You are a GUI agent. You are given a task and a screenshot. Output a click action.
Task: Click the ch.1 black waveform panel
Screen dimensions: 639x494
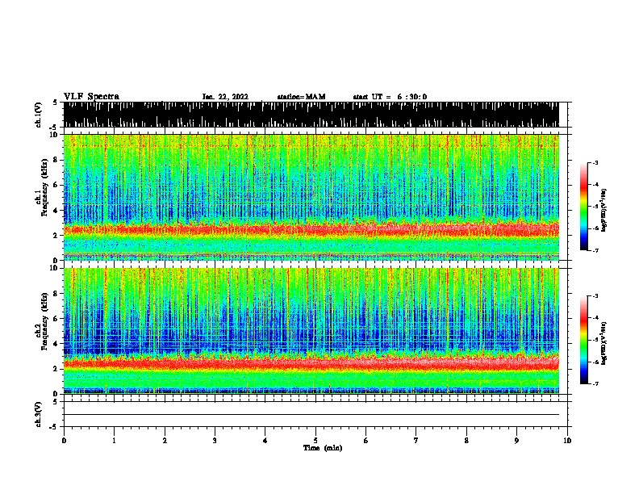pos(311,115)
